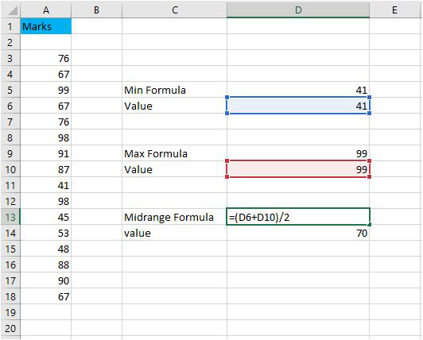Screen dimensions: 423x340
Task: Select cell A11 containing 41
Action: 46,185
